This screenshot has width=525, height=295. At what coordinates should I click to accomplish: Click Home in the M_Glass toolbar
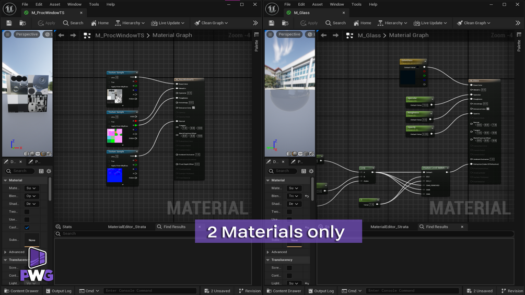click(x=363, y=23)
